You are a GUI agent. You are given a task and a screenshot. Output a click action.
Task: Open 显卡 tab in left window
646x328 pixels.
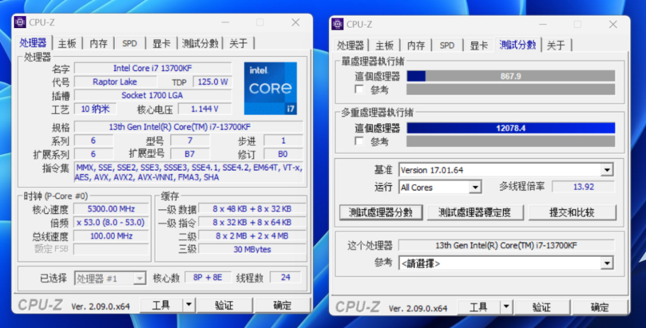coord(161,43)
